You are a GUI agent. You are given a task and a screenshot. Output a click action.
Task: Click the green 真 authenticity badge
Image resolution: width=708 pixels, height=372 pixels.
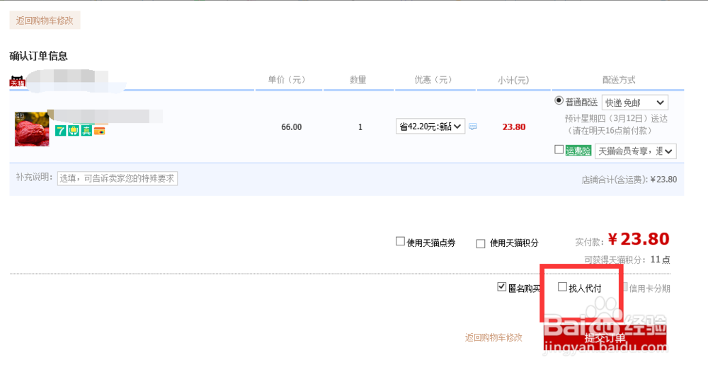[86, 130]
